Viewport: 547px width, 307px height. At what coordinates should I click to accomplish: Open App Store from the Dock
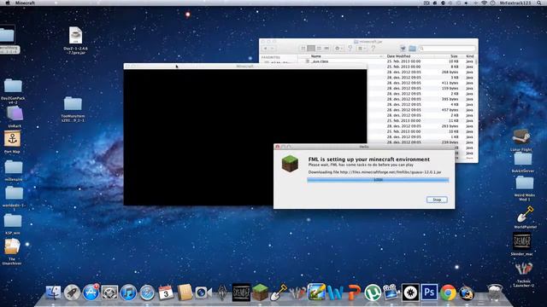pos(91,293)
